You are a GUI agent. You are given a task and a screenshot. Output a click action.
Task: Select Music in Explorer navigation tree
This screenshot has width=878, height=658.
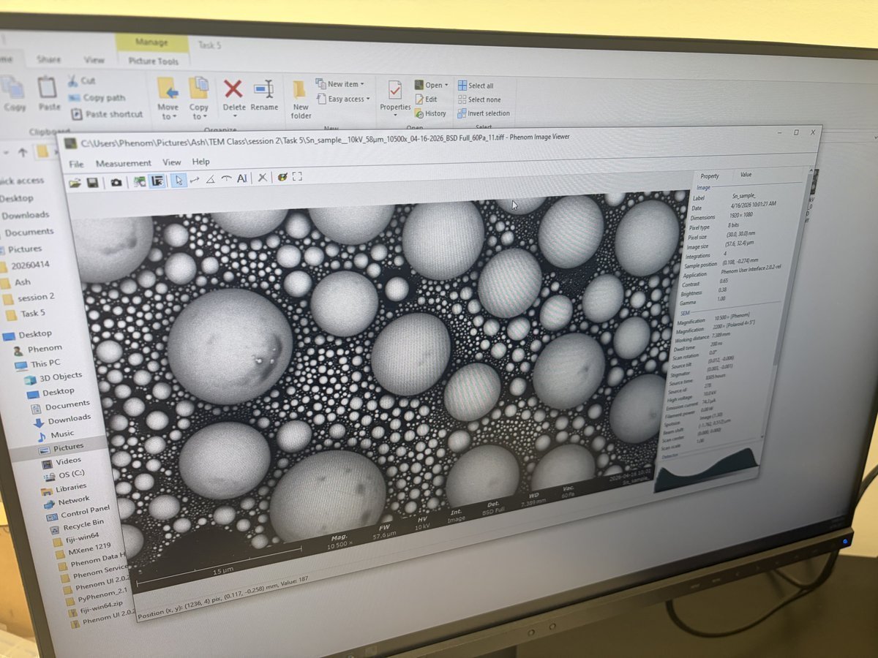(56, 434)
